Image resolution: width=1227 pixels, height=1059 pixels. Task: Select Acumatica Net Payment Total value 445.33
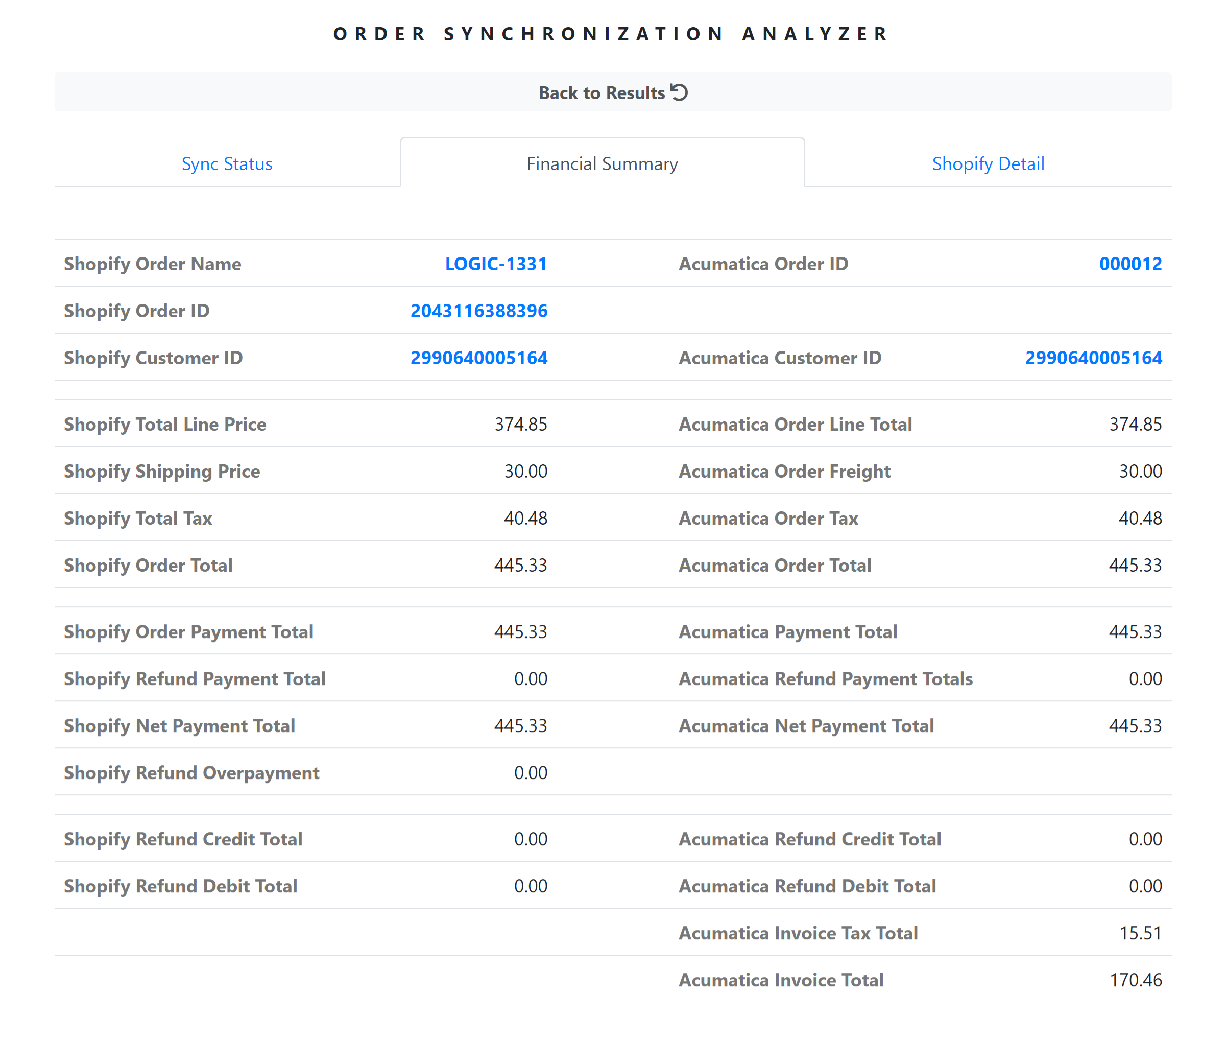click(1136, 726)
